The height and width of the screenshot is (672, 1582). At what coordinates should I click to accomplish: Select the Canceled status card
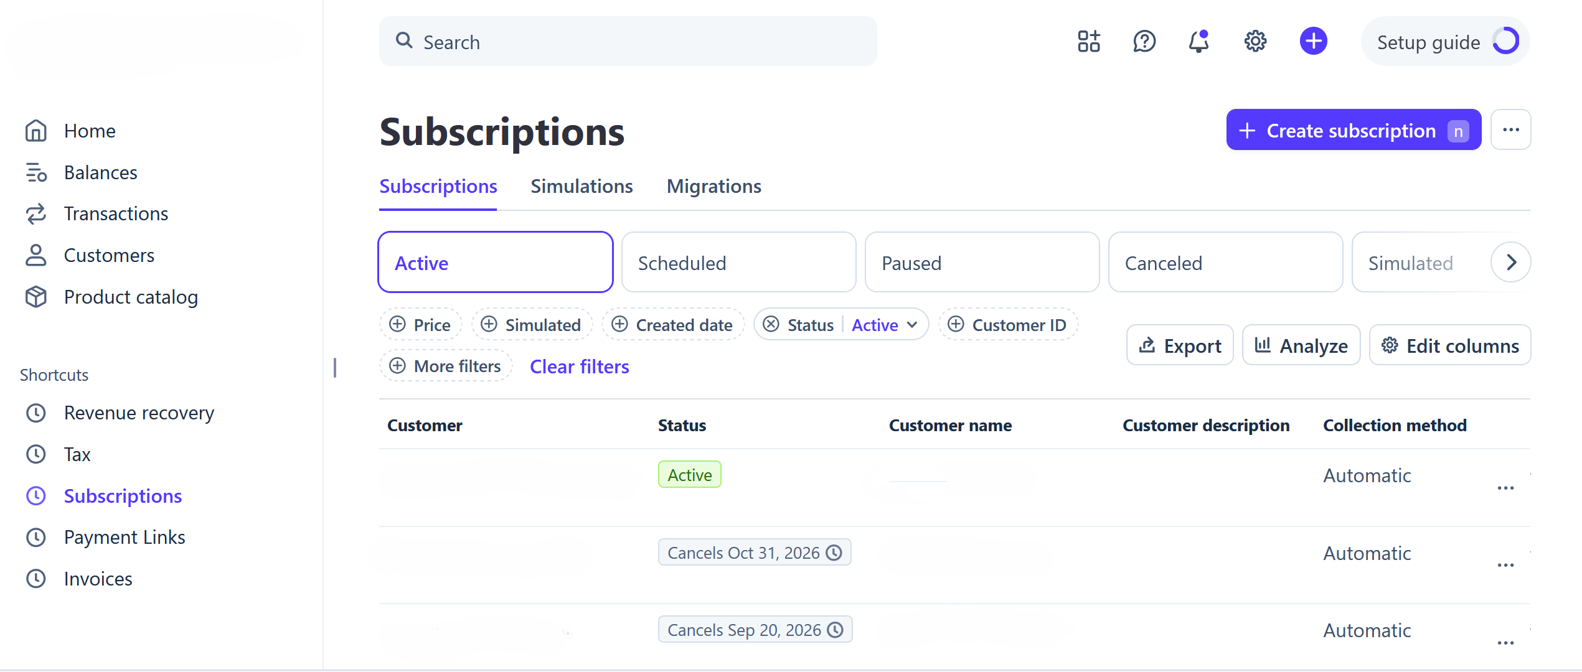pos(1226,262)
